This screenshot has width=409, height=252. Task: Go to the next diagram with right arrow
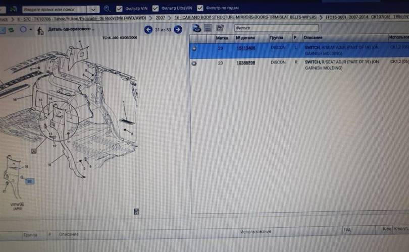click(178, 30)
